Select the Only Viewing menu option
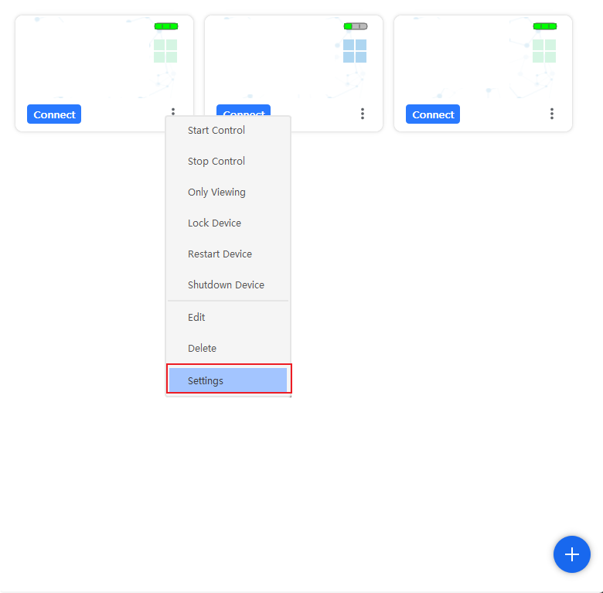Screen dimensions: 603x593 216,193
